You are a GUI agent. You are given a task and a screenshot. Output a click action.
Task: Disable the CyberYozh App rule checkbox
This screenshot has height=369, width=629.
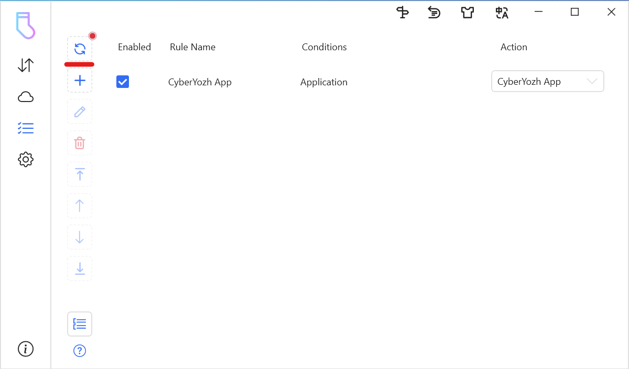click(123, 82)
